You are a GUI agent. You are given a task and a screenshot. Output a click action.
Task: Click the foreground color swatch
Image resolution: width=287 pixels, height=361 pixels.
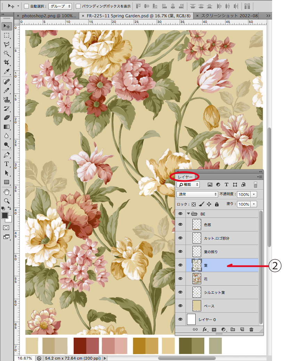pyautogui.click(x=5, y=216)
